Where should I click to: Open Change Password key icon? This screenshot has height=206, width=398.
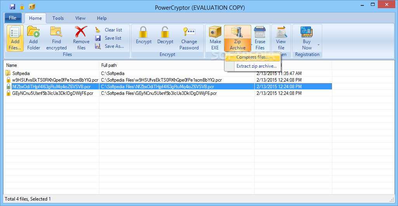[x=189, y=32]
